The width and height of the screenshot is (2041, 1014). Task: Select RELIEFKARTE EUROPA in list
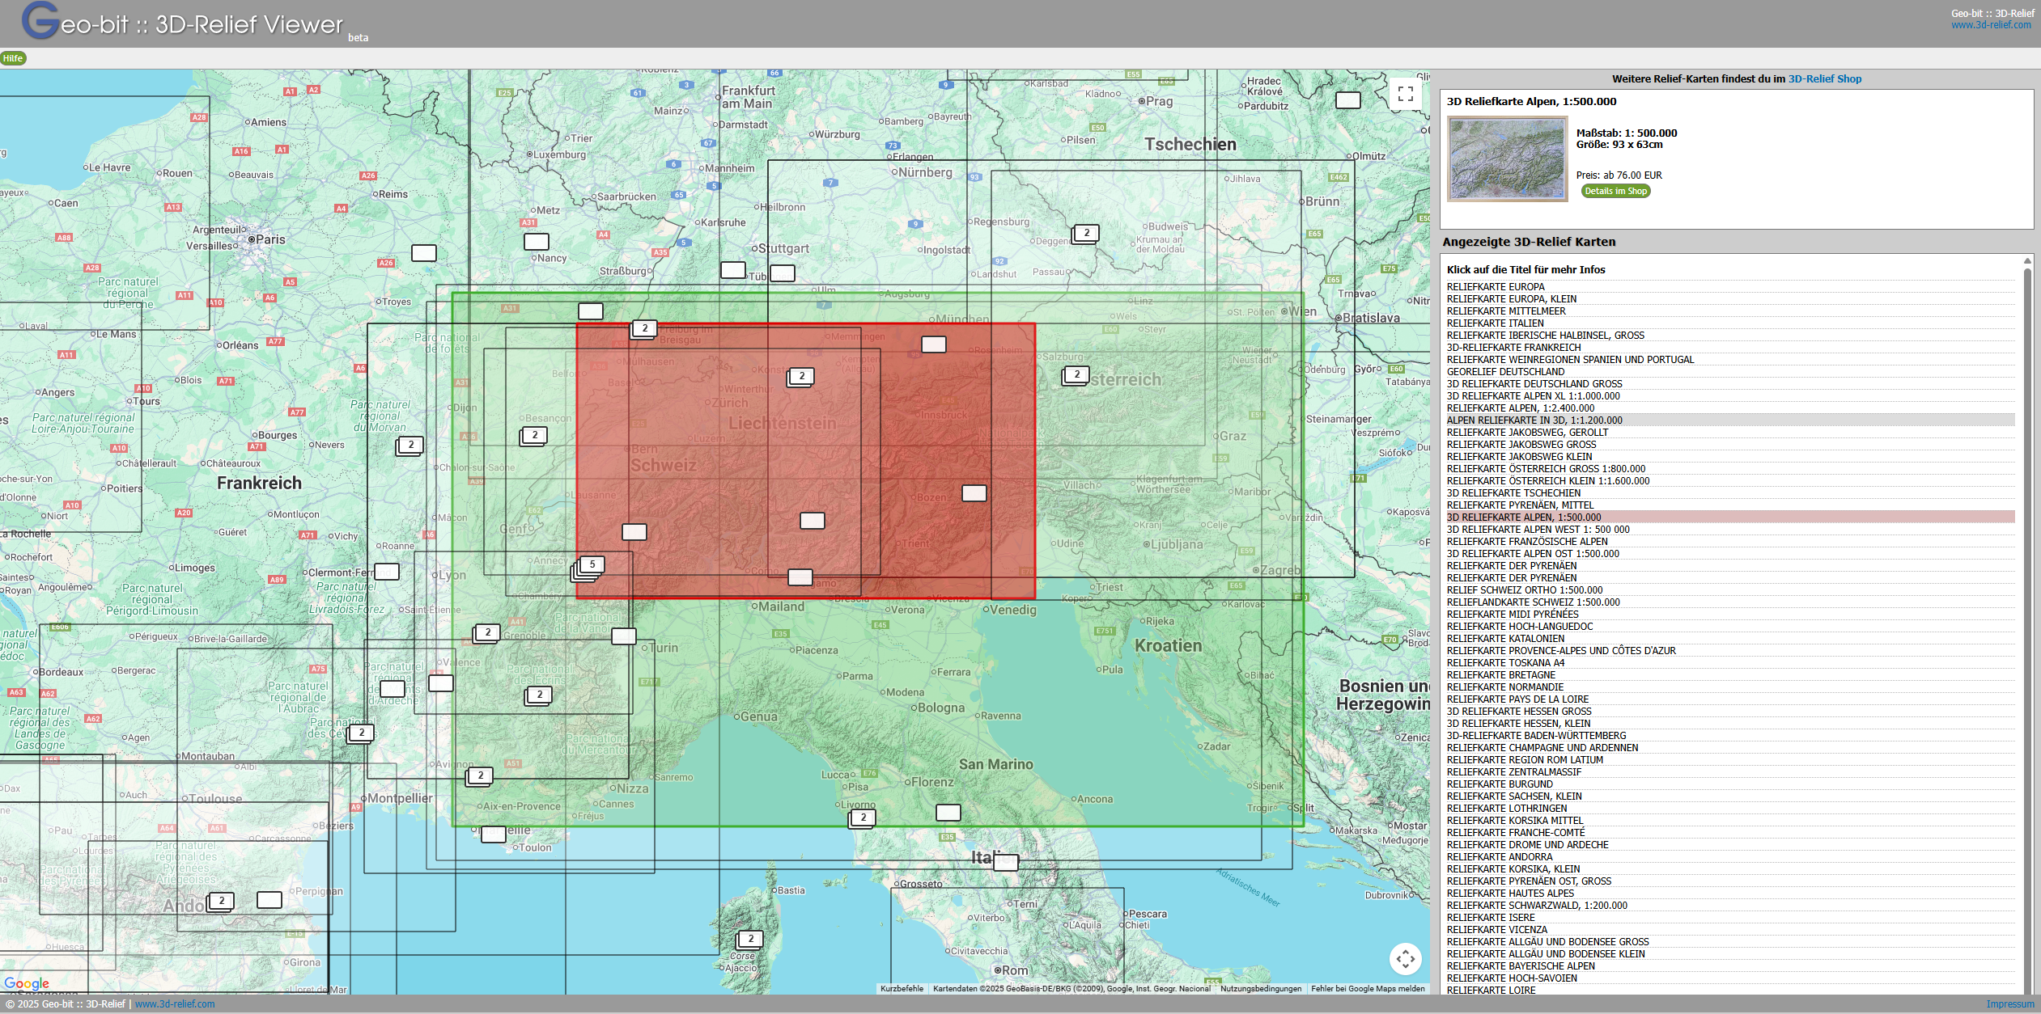click(1496, 287)
